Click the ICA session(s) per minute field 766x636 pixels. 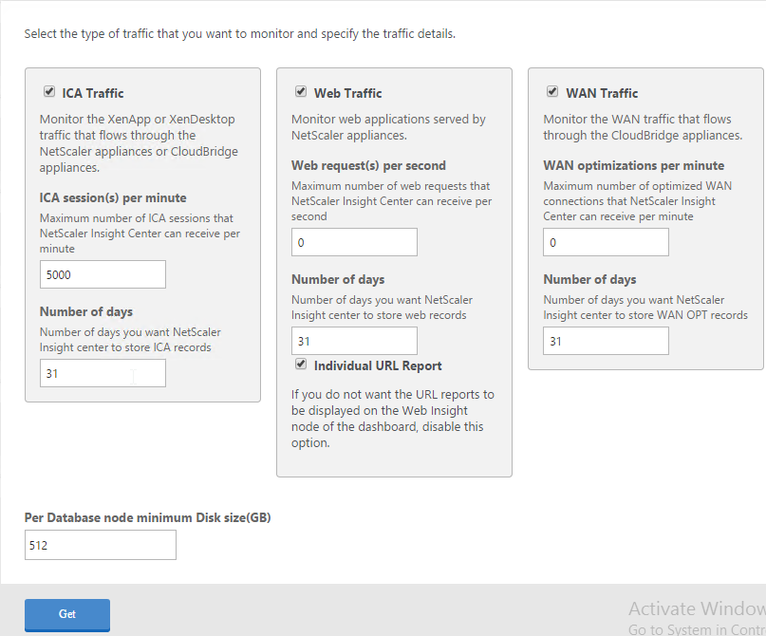pos(103,274)
